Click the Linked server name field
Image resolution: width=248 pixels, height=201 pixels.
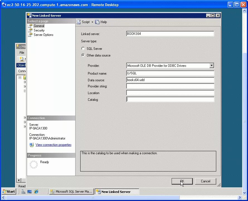coord(170,34)
